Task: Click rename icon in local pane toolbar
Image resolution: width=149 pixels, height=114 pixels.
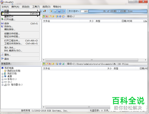Action: coord(53,64)
